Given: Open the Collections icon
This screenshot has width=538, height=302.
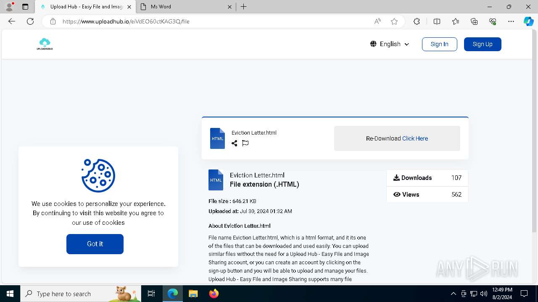Looking at the screenshot, I should [x=474, y=21].
